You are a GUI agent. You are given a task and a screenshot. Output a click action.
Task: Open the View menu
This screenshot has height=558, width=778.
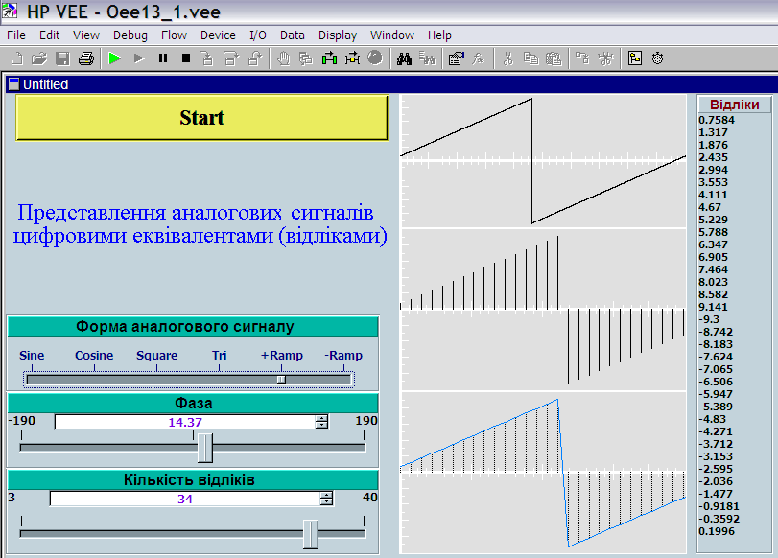click(85, 35)
